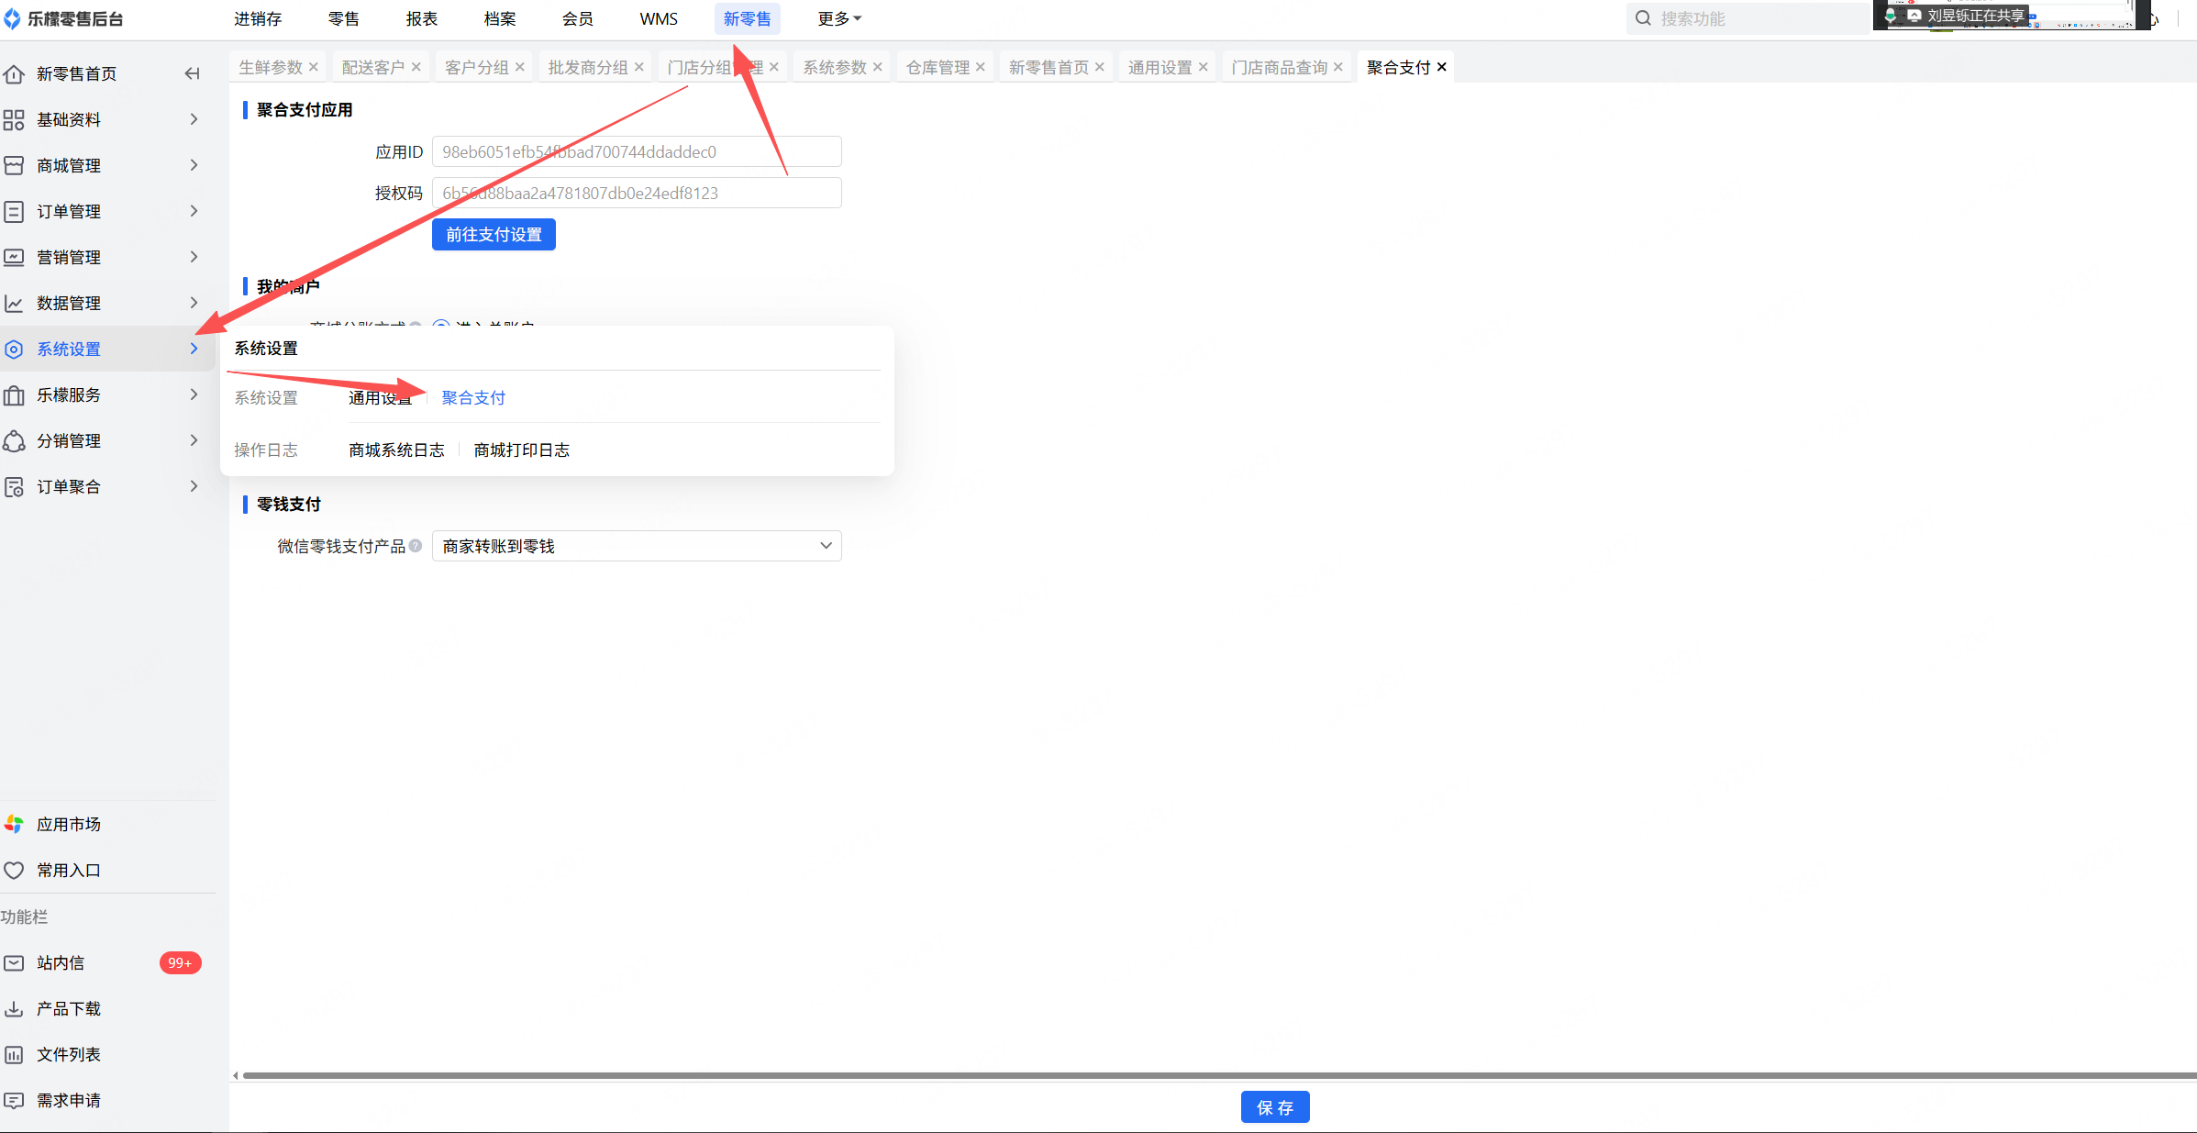2197x1133 pixels.
Task: Expand the 更多 top menu
Action: [838, 18]
